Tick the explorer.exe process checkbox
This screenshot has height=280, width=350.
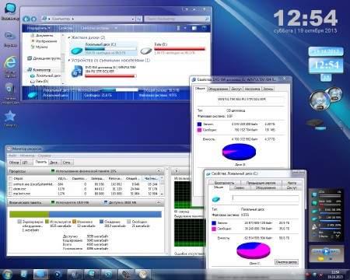tap(11, 194)
